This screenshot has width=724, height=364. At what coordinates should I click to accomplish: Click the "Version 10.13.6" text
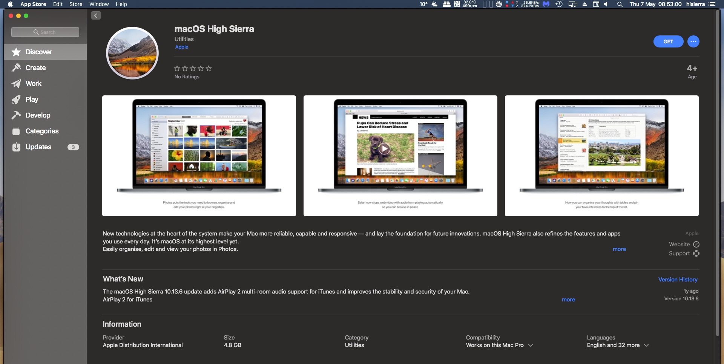click(681, 298)
